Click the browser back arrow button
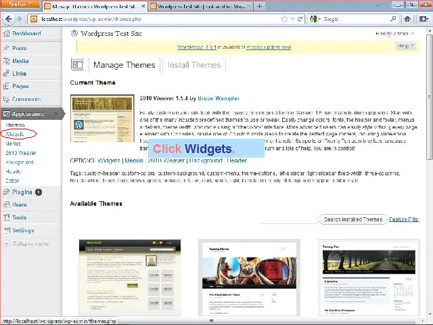The image size is (433, 325). tap(9, 19)
